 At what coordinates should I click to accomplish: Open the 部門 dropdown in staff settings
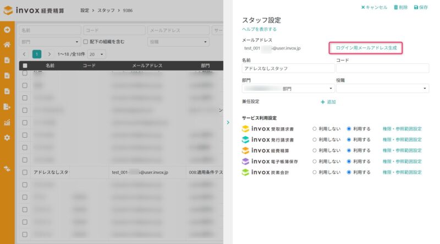pos(288,89)
